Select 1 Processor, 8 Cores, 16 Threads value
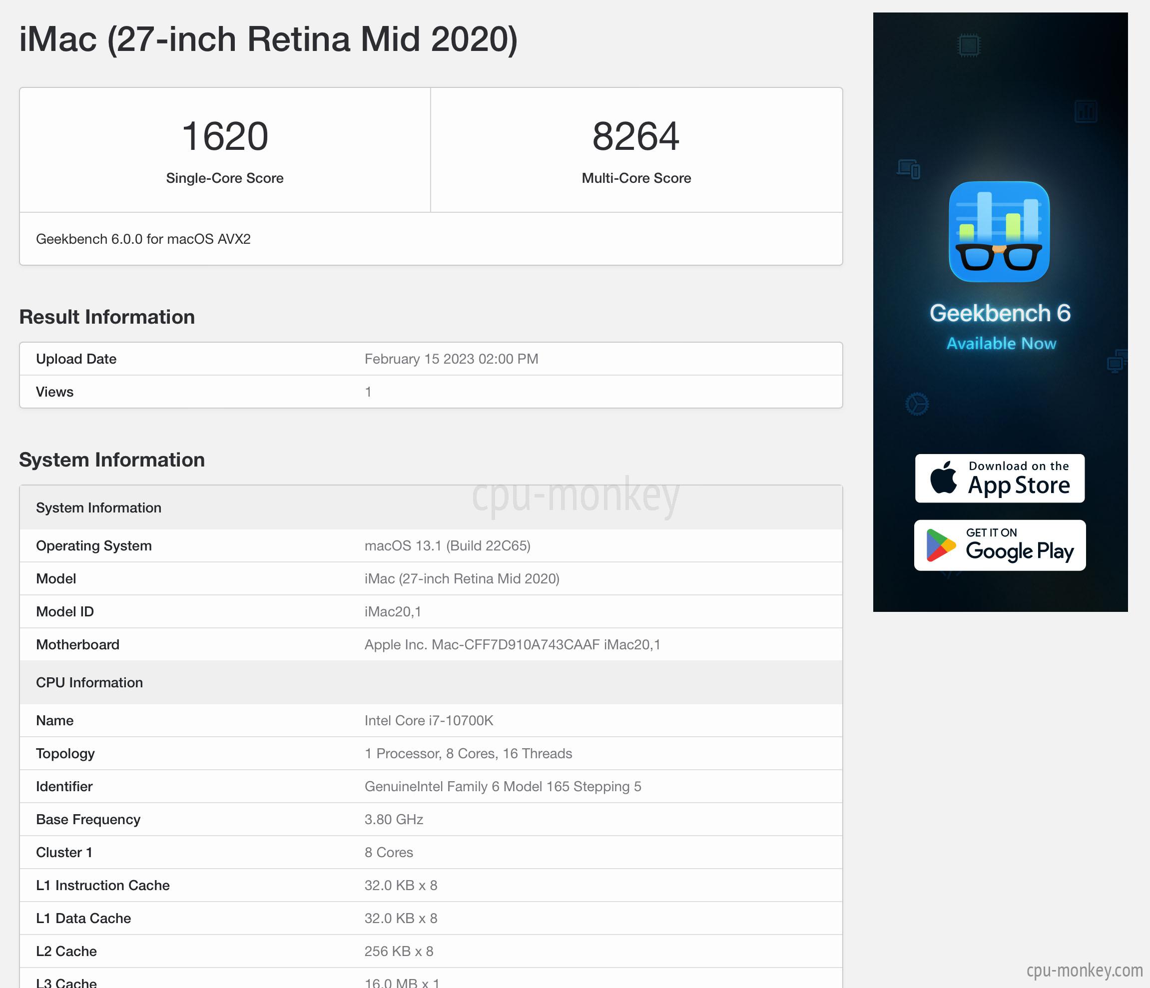Viewport: 1150px width, 988px height. tap(469, 754)
